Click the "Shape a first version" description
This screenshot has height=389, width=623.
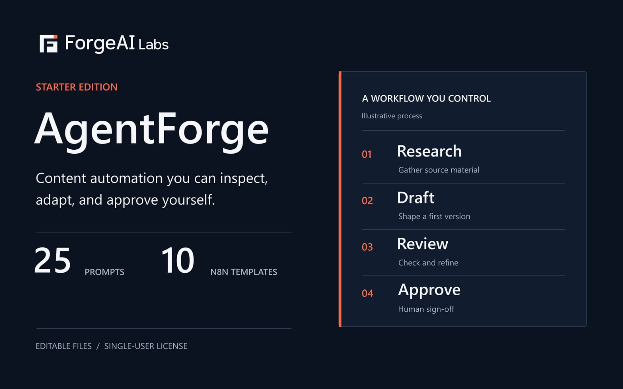pos(434,216)
